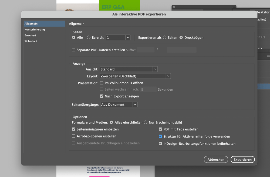Click the Suffix flyout arrow

[157, 49]
